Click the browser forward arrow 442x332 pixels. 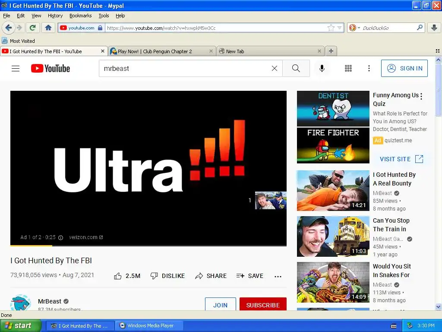pyautogui.click(x=19, y=28)
